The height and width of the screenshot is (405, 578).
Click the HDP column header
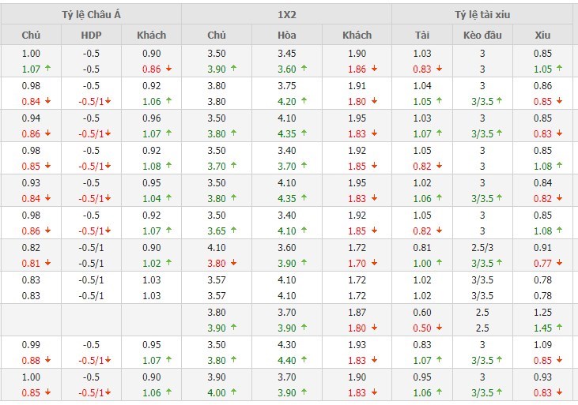coord(92,35)
